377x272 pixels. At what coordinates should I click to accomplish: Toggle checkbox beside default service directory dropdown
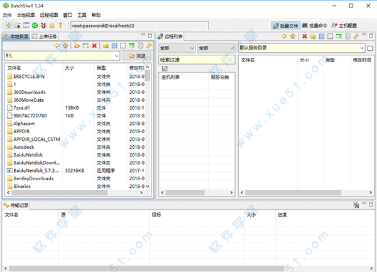[x=370, y=48]
